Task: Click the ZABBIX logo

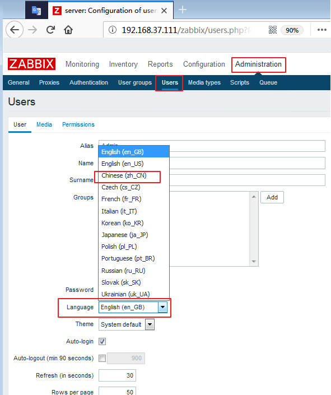Action: [x=32, y=64]
